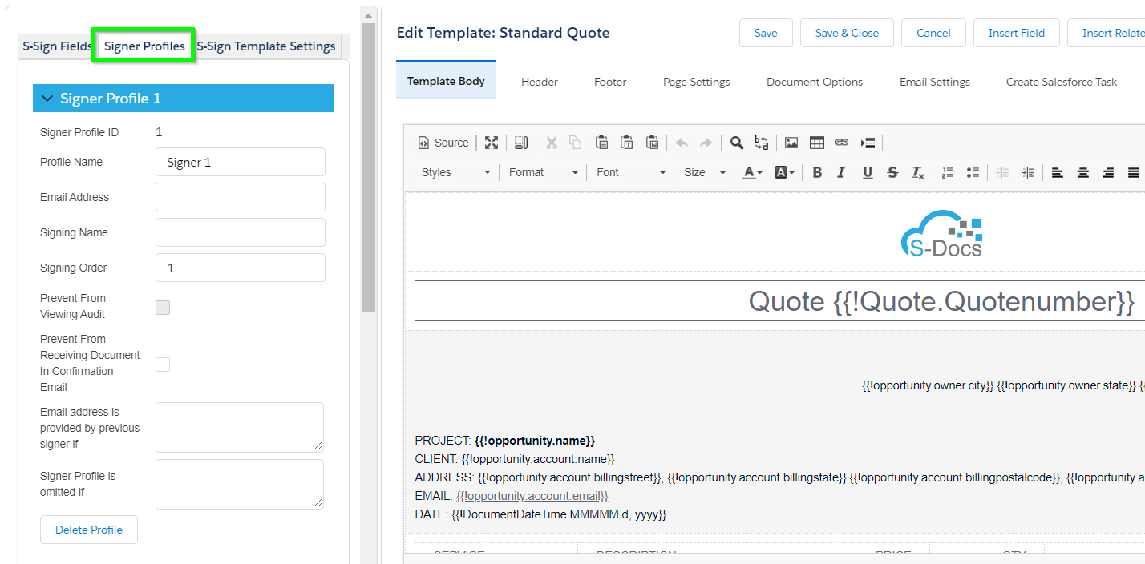This screenshot has width=1145, height=564.
Task: Insert a table via the Table icon
Action: [817, 143]
